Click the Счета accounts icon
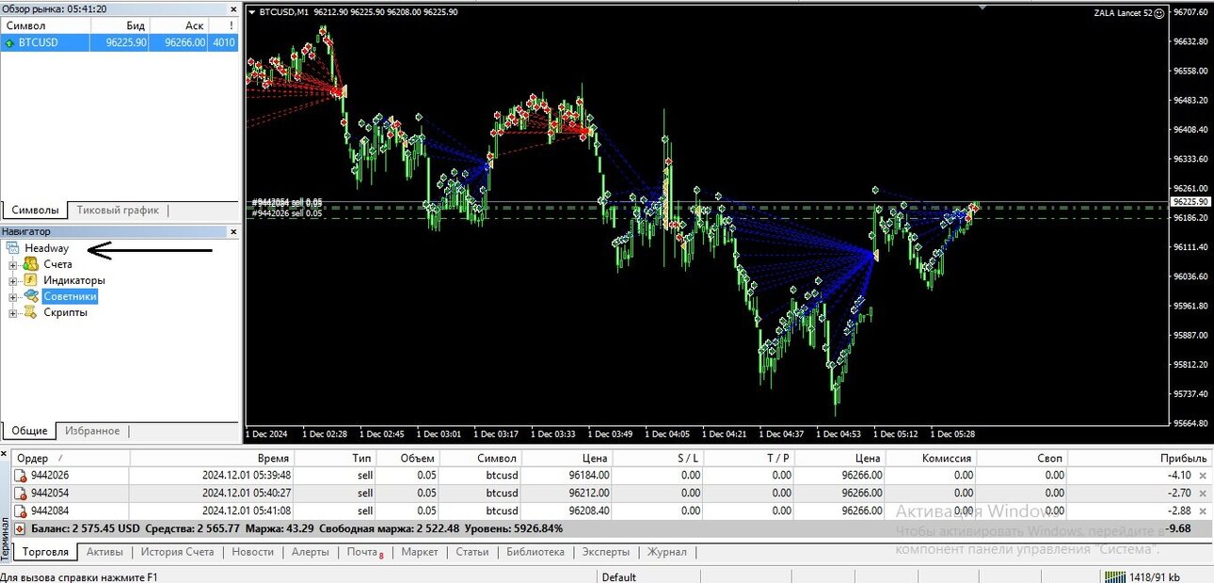This screenshot has height=583, width=1214. [x=30, y=264]
